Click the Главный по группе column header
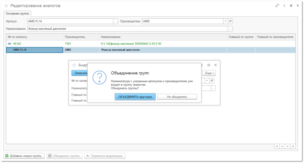This screenshot has height=163, width=304. point(241,37)
